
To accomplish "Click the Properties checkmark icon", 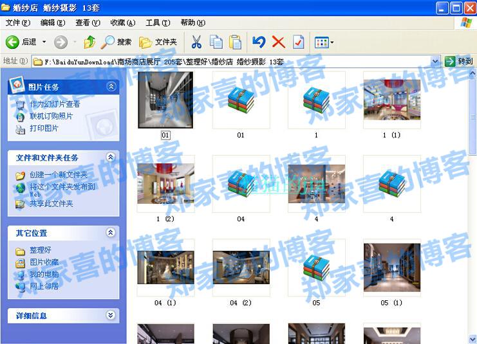I will tap(299, 42).
